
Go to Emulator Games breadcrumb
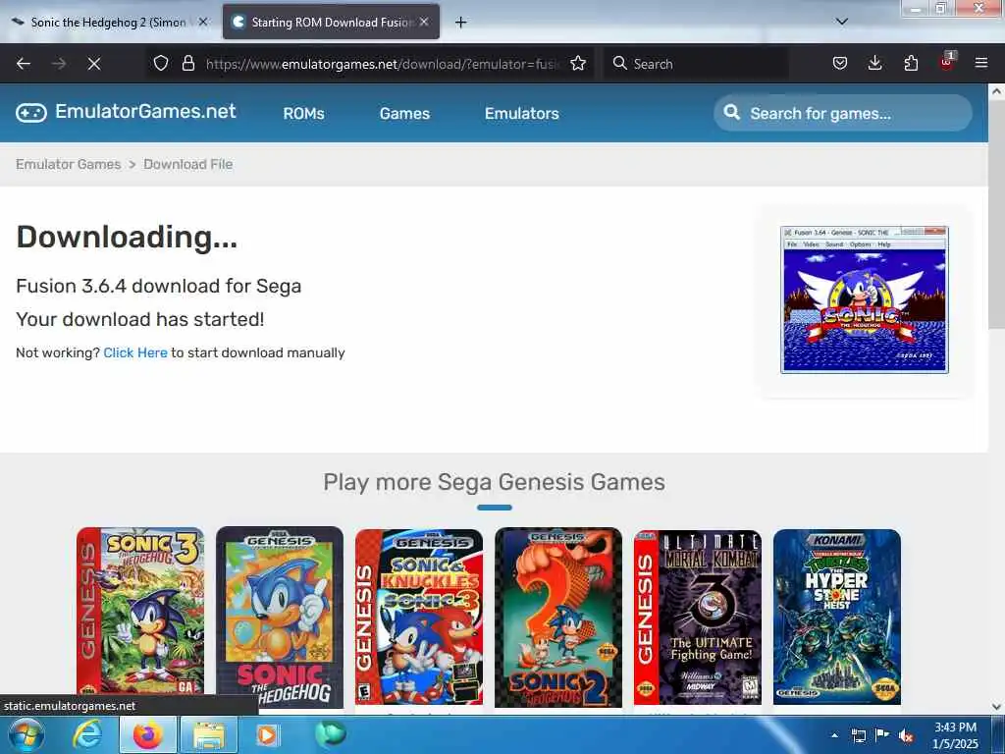(69, 164)
